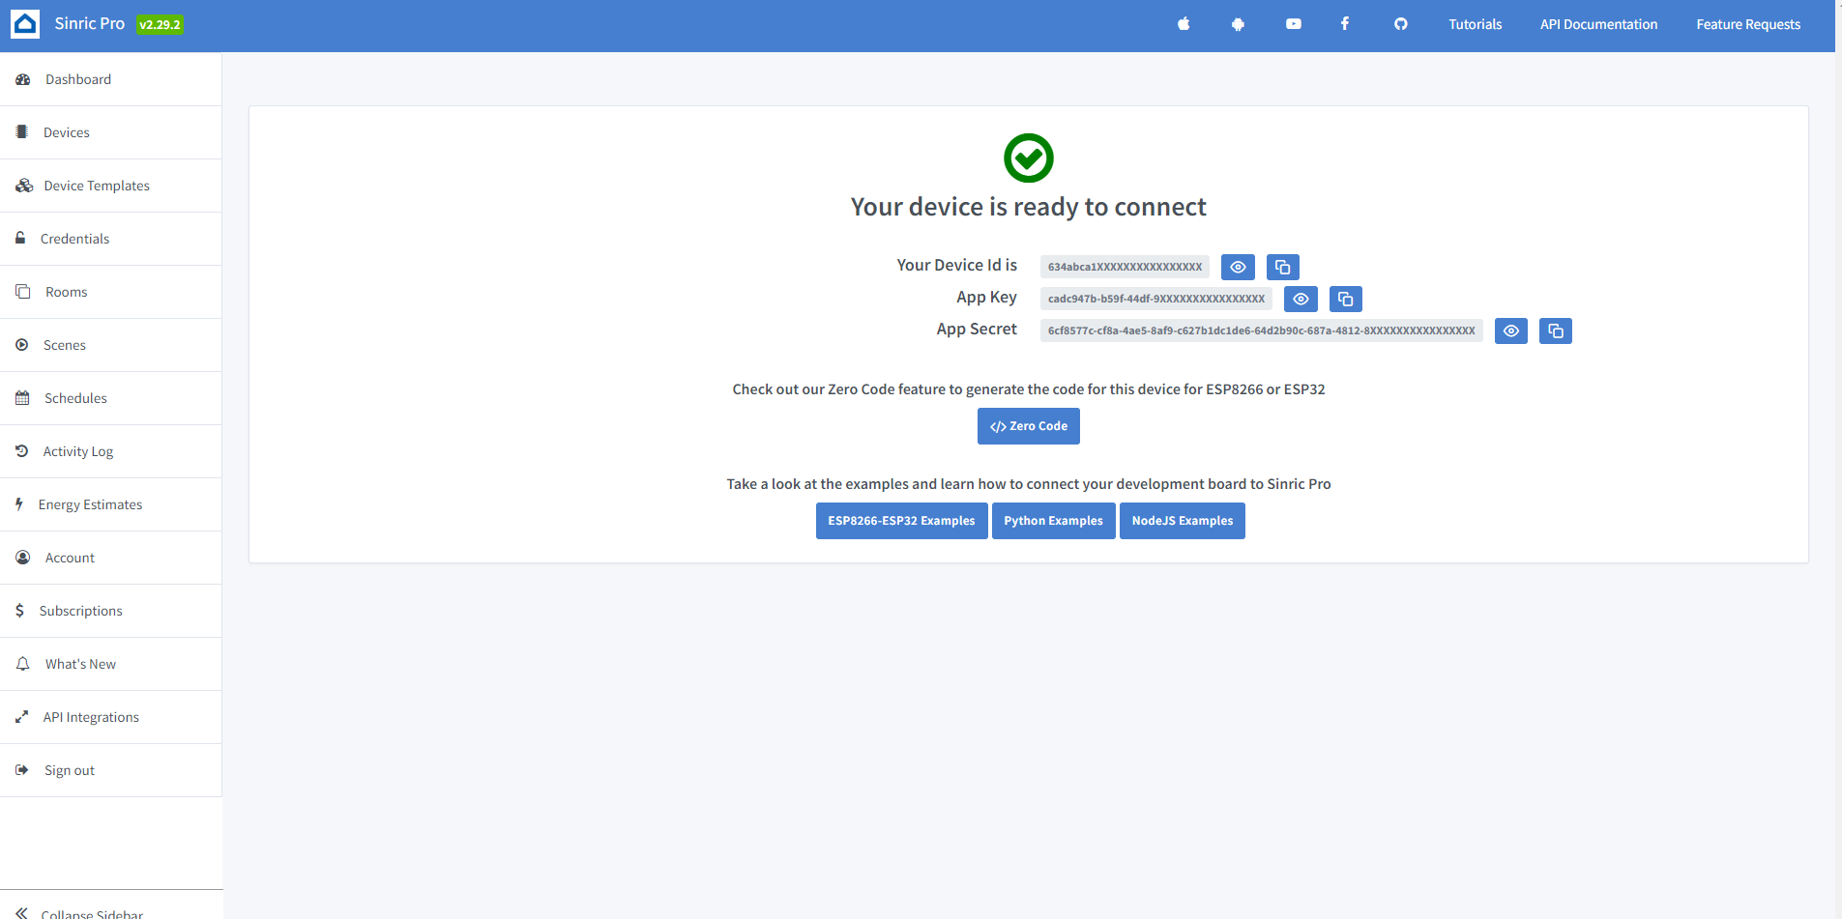Reveal the full App Key
This screenshot has height=919, width=1842.
point(1301,299)
